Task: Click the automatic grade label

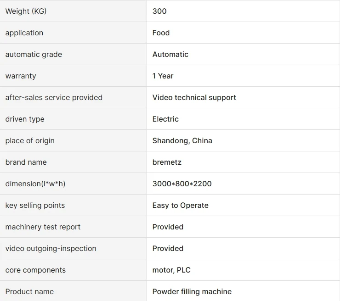Action: [34, 54]
